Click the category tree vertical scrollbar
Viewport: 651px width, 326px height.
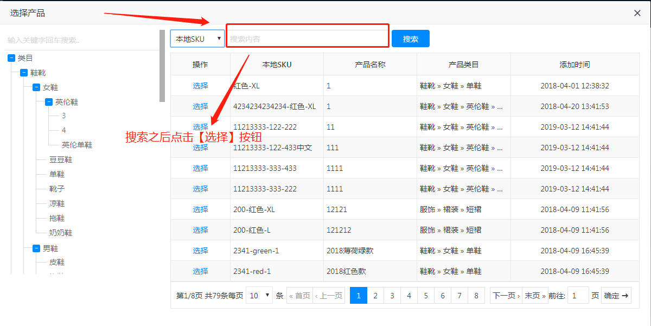tap(162, 66)
